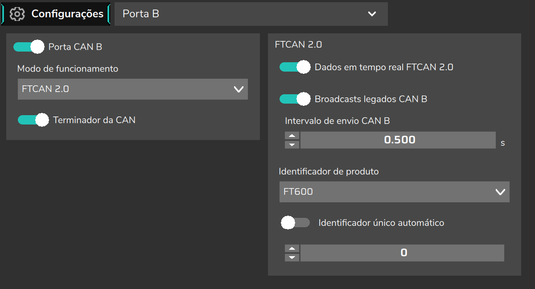Image resolution: width=535 pixels, height=289 pixels.
Task: Decrease Intervalo de envio CAN B value
Action: [292, 144]
